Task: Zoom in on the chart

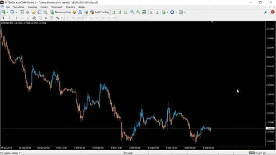Action: pyautogui.click(x=132, y=12)
